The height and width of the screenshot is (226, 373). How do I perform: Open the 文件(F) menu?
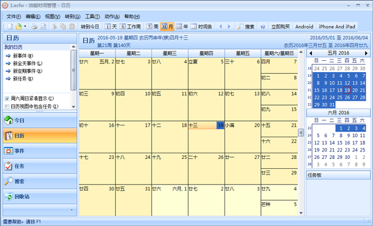point(14,16)
